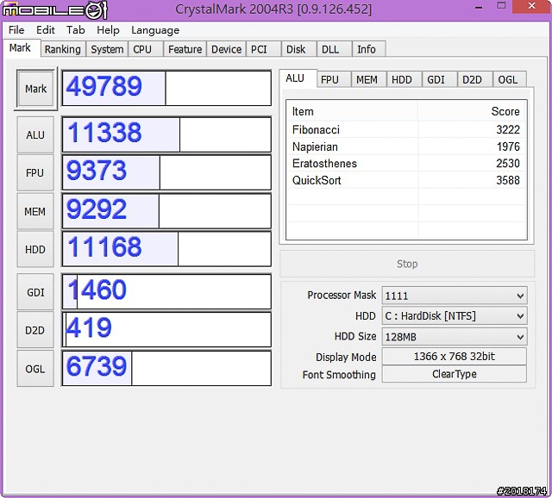
Task: Open the Help menu
Action: coord(108,30)
